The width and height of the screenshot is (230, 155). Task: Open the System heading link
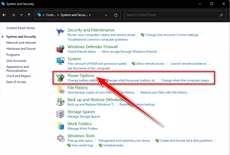click(x=74, y=59)
